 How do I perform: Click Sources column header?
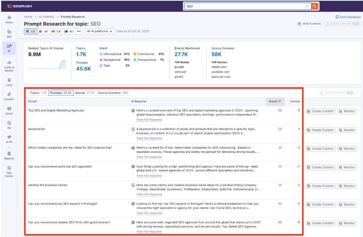point(295,101)
